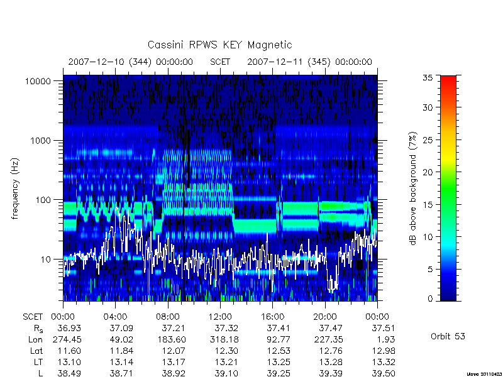Click the 15 label on the colorbar
The image size is (503, 377).
click(428, 205)
